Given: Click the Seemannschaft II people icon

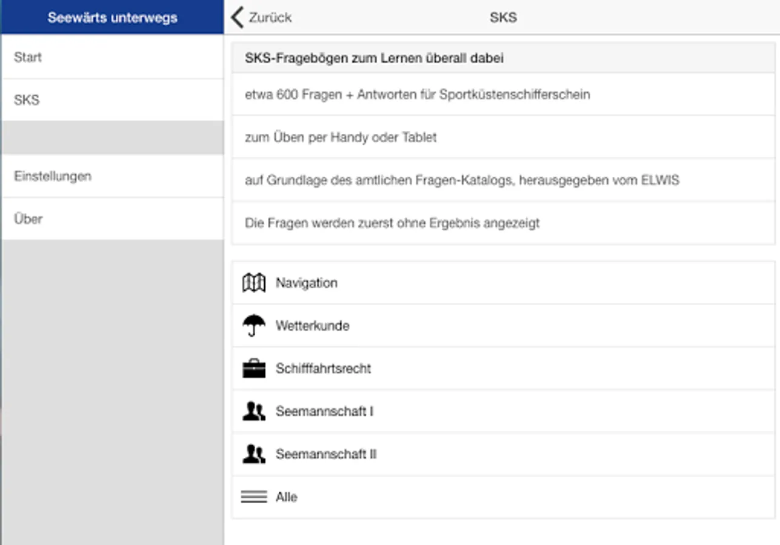Looking at the screenshot, I should click(254, 454).
